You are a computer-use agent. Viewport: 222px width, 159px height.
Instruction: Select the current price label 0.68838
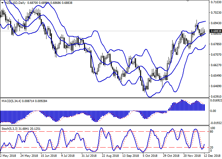point(216,31)
